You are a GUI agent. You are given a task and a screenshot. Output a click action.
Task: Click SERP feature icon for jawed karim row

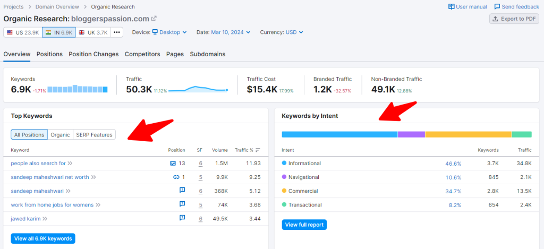tap(182, 218)
